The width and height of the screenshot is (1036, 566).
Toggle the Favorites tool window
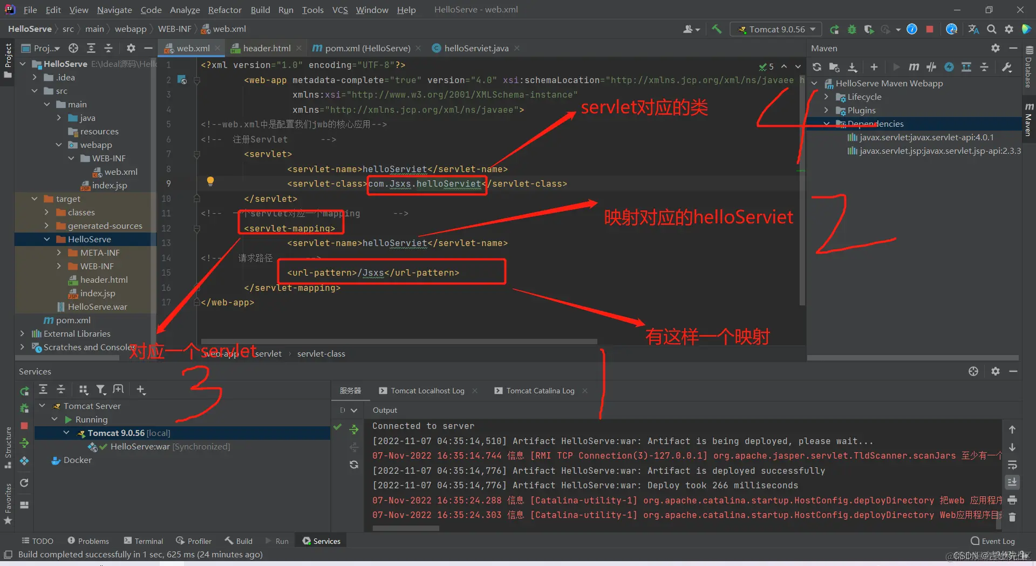(8, 503)
